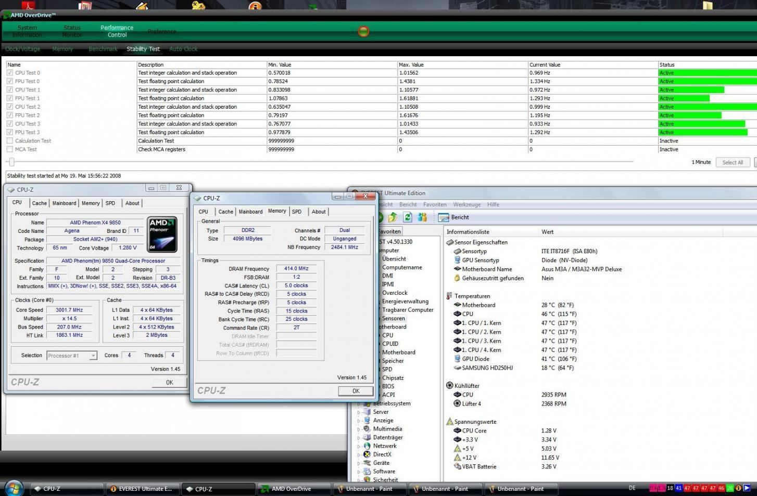
Task: Click the Geräte icon in EVEREST tree
Action: coord(367,463)
